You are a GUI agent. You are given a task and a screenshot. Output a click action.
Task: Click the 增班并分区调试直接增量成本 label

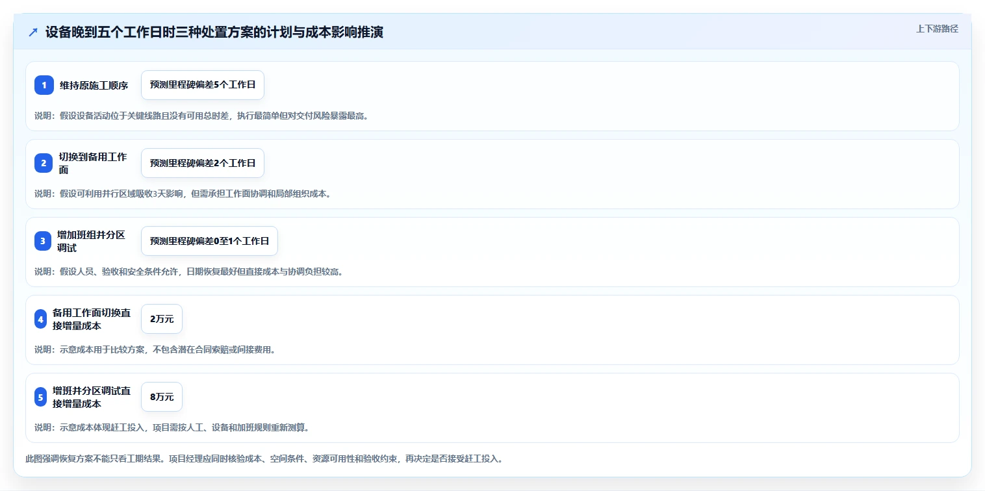(x=92, y=397)
